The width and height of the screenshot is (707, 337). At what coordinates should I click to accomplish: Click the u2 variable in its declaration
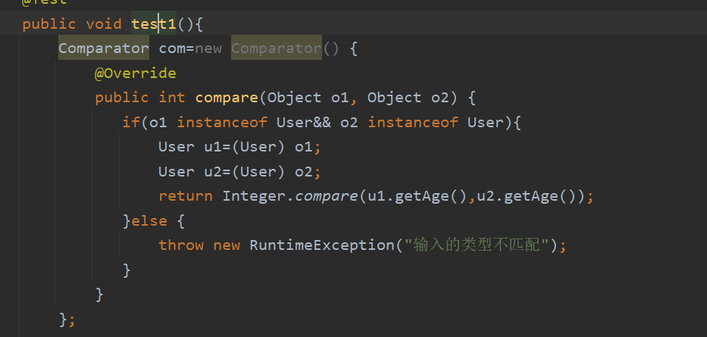pyautogui.click(x=213, y=172)
